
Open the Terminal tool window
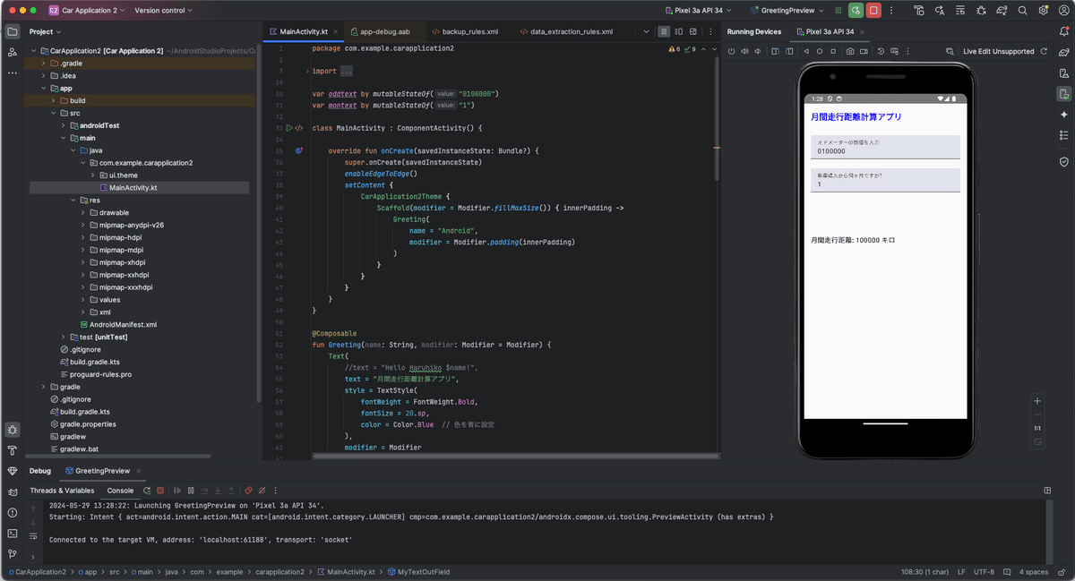(13, 534)
